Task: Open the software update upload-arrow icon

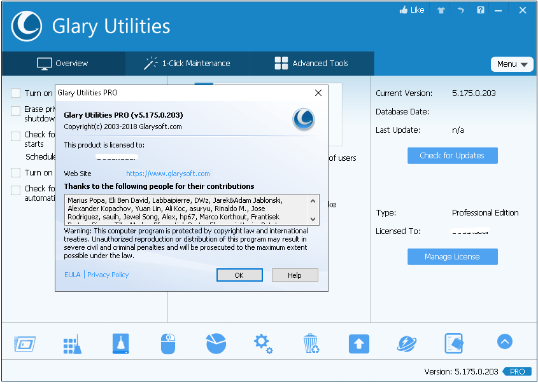Action: click(x=359, y=343)
